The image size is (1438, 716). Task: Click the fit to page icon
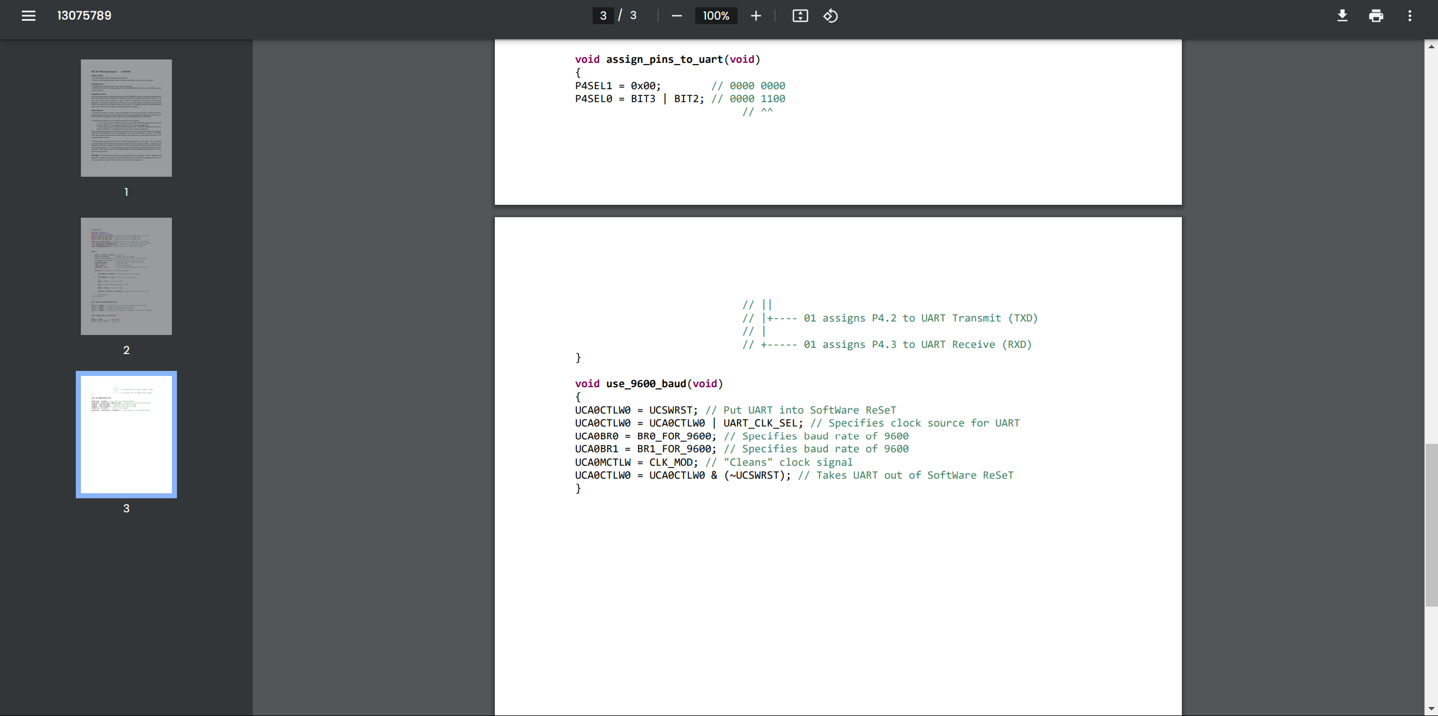800,16
